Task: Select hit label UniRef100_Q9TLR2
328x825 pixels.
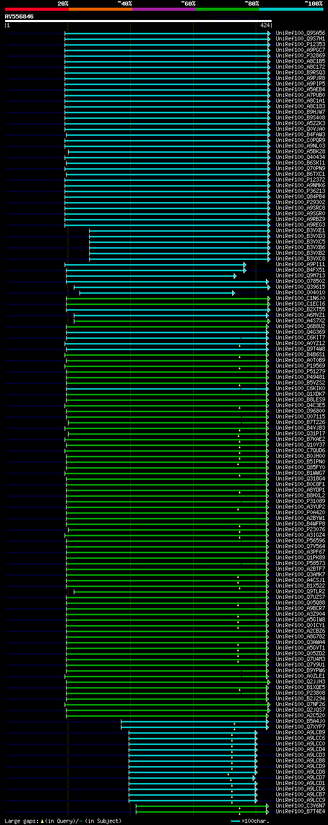Action: tap(300, 592)
